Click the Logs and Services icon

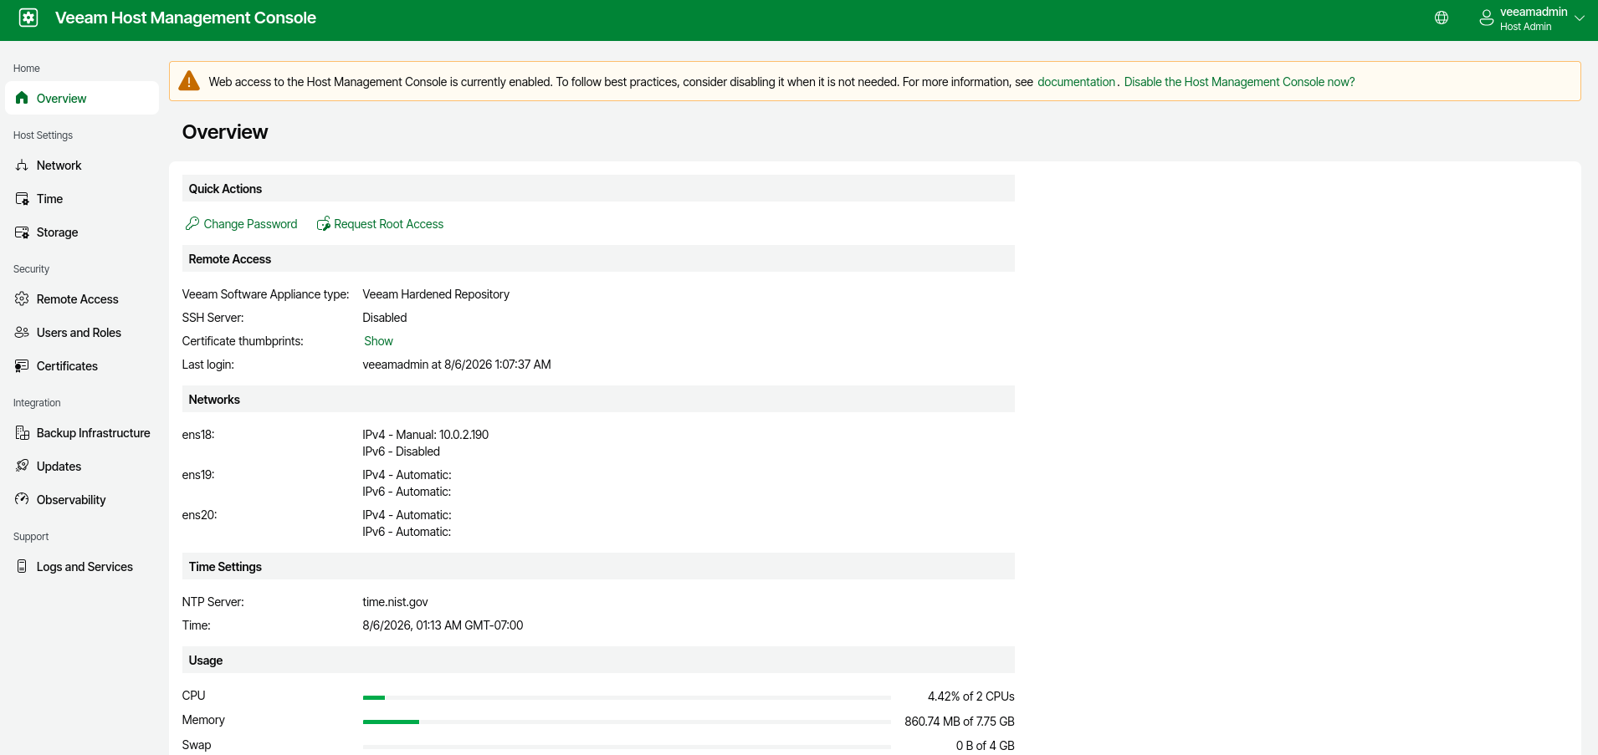click(x=22, y=567)
